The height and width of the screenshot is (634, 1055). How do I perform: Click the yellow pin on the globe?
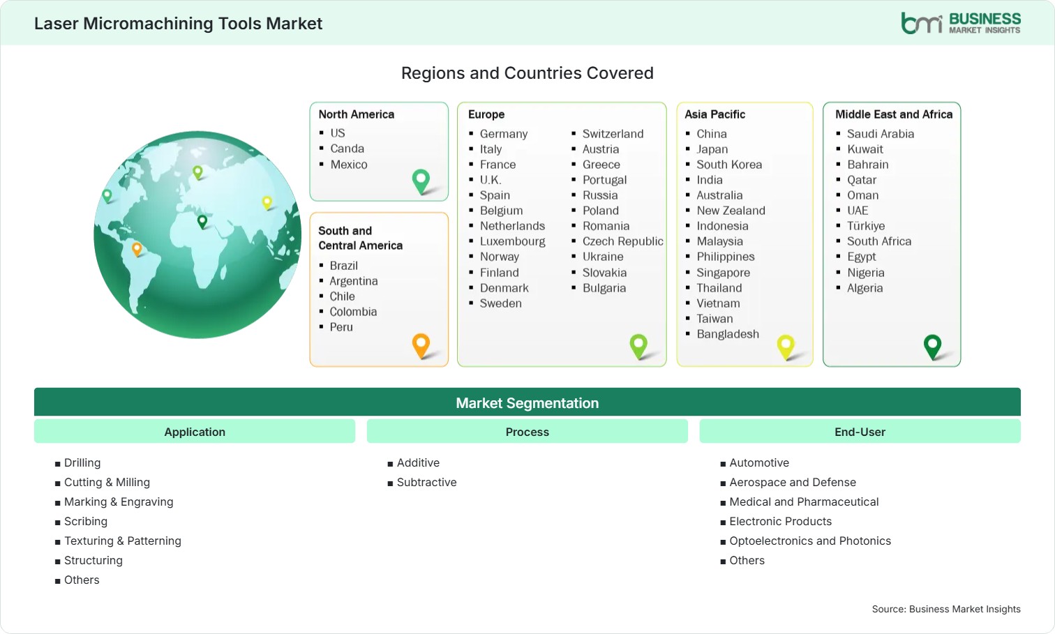pyautogui.click(x=267, y=203)
